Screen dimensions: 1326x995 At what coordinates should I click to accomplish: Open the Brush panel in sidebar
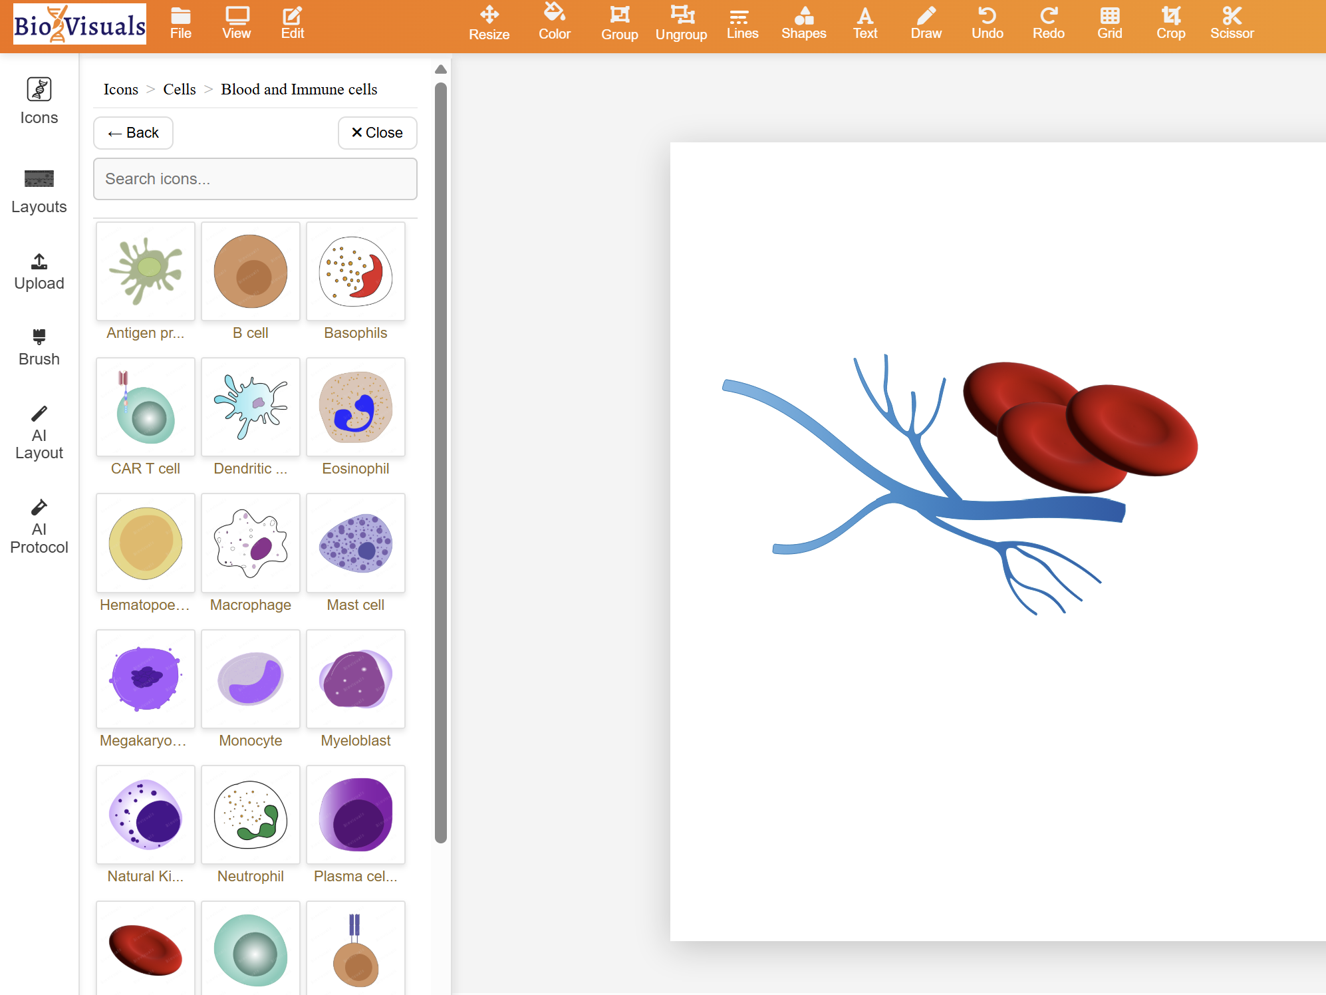point(39,347)
